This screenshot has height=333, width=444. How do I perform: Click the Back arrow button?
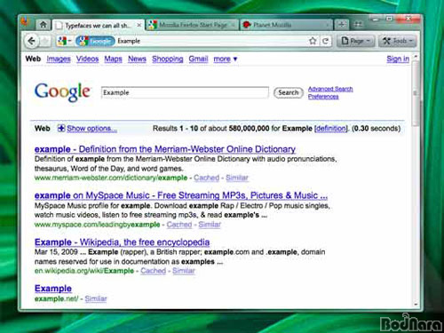(x=31, y=41)
